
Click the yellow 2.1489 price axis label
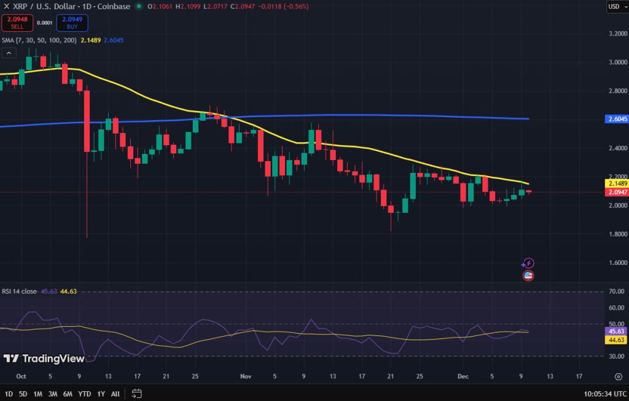click(616, 183)
